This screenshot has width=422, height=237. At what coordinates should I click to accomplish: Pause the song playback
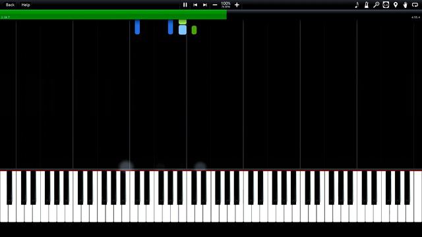point(185,5)
